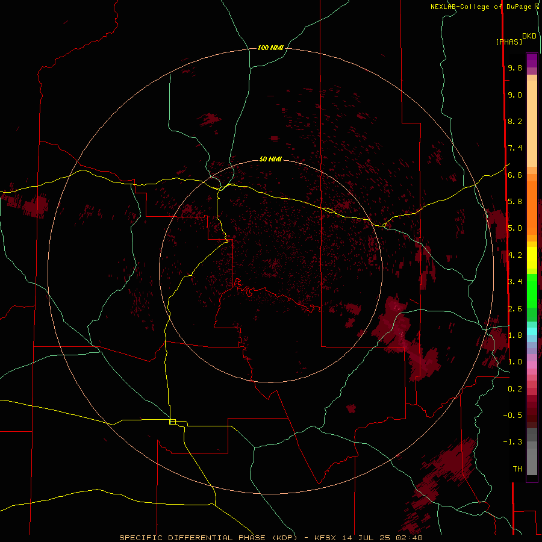Viewport: 542px width, 542px height.
Task: Click the small yellow square highway marker
Action: (x=172, y=422)
